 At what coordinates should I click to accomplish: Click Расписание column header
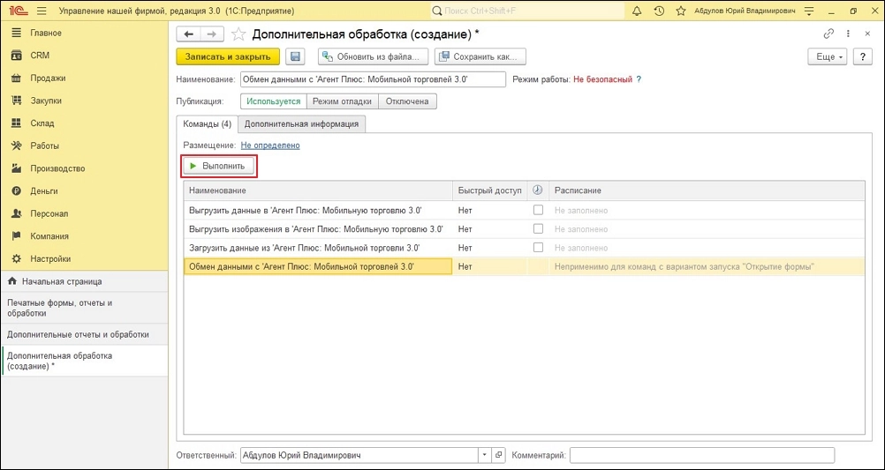click(707, 190)
